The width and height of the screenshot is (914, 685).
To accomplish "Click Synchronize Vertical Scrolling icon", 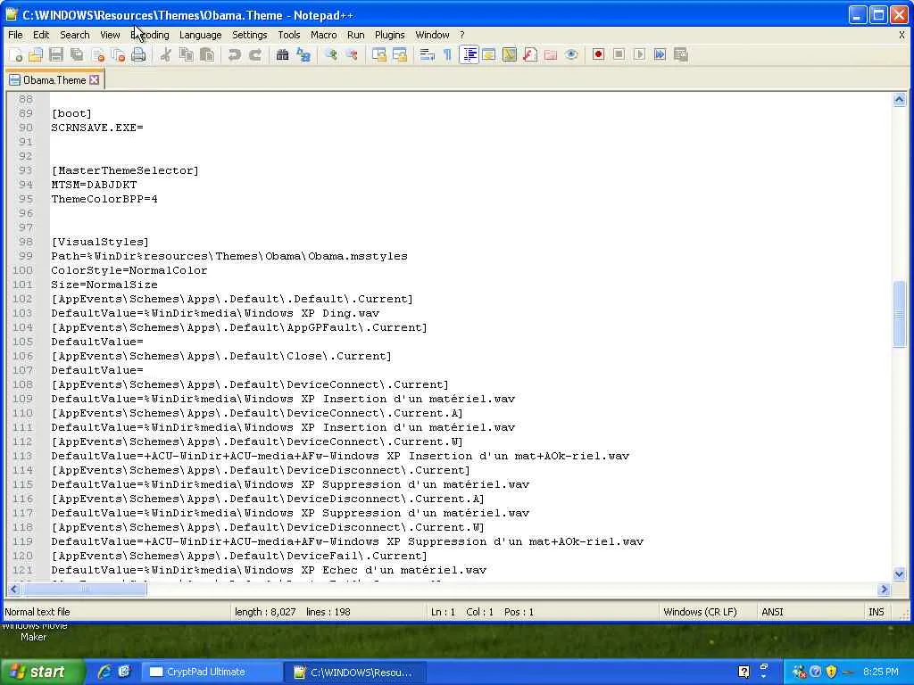I will 378,54.
